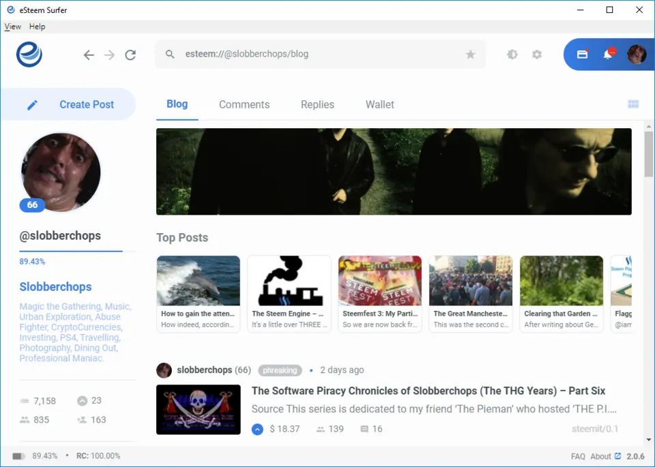Toggle night mode brightness icon
This screenshot has width=655, height=467.
[512, 55]
